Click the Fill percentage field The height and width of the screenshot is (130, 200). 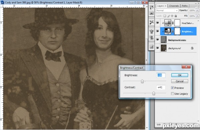click(x=192, y=16)
